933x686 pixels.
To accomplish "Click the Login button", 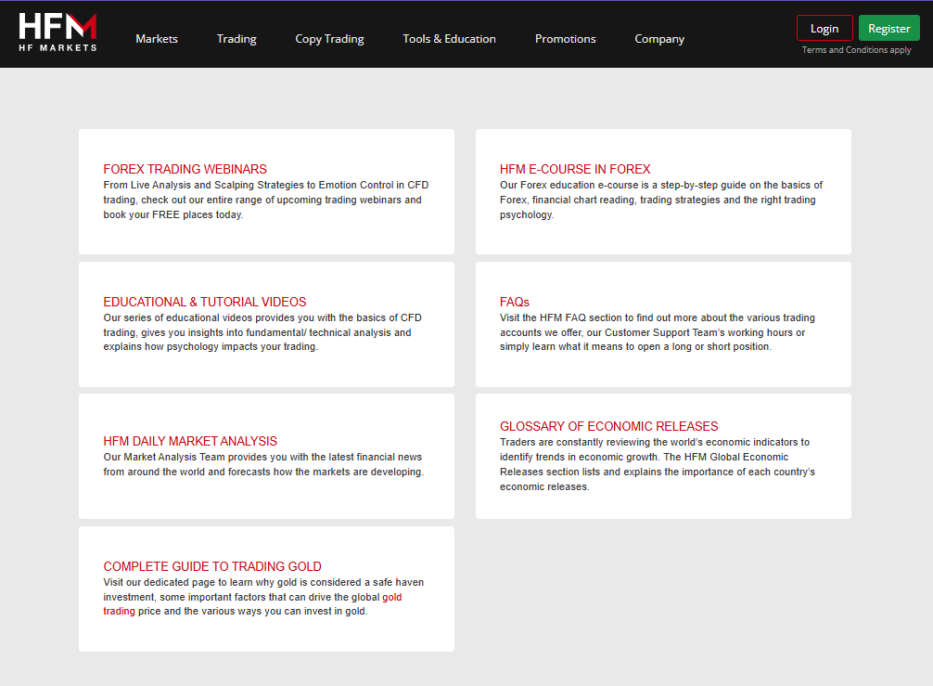I will [824, 28].
